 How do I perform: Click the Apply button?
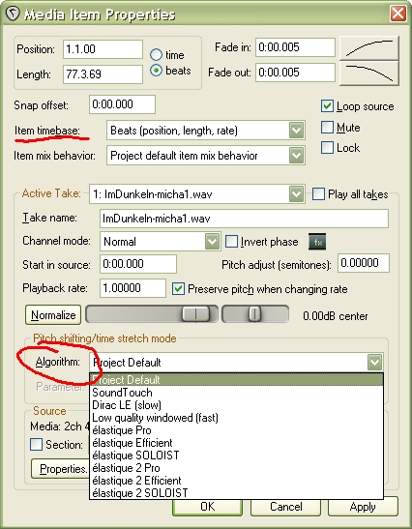363,507
